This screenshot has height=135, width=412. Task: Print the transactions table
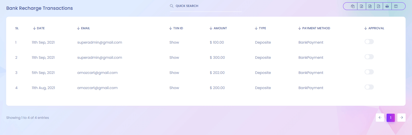(387, 6)
